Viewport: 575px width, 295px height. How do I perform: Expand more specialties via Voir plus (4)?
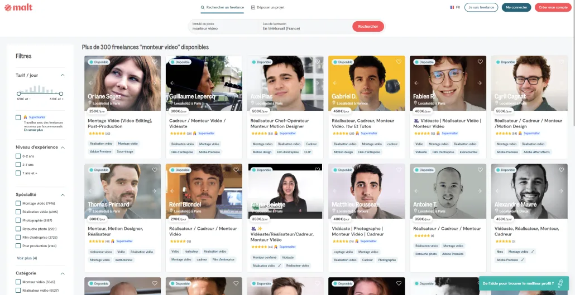(x=27, y=258)
